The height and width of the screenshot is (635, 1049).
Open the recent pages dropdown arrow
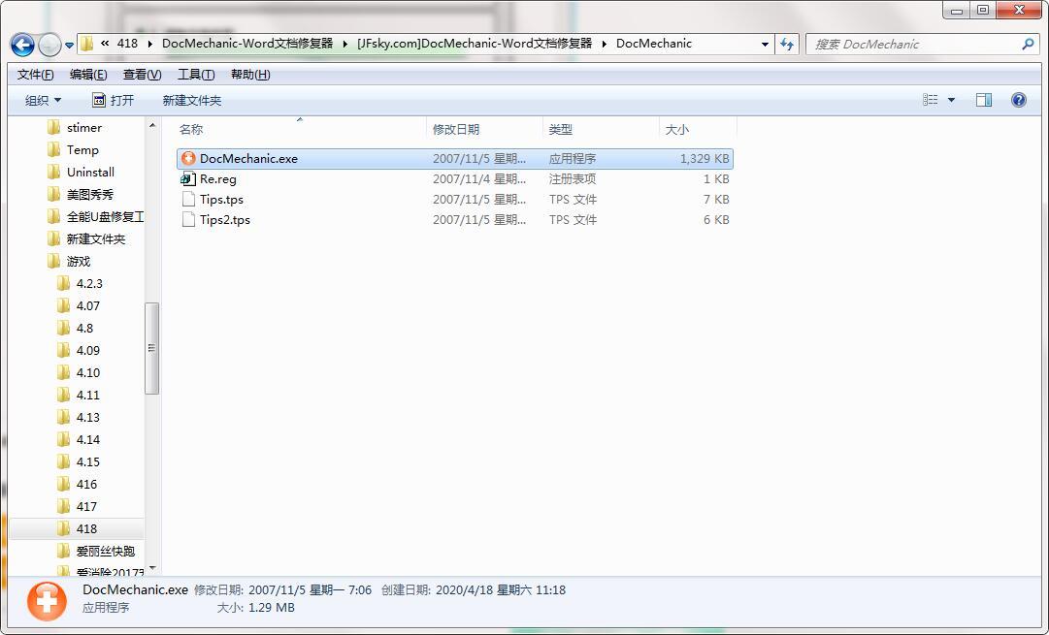pyautogui.click(x=69, y=46)
